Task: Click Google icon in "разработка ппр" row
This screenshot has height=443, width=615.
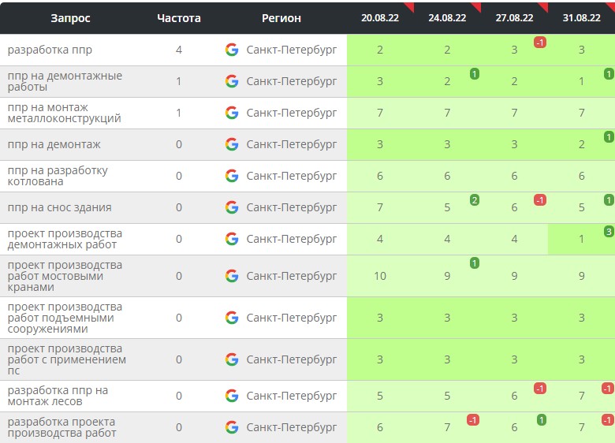Action: tap(232, 50)
